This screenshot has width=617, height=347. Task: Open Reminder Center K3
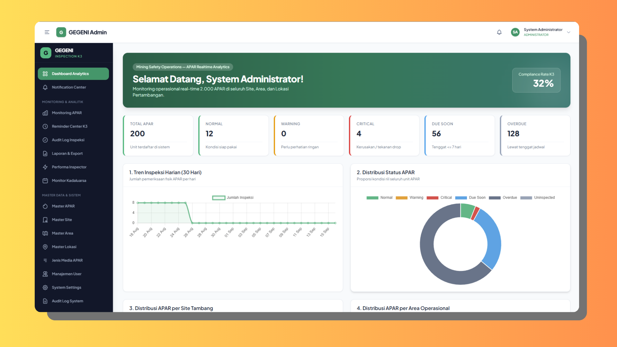[73, 127]
